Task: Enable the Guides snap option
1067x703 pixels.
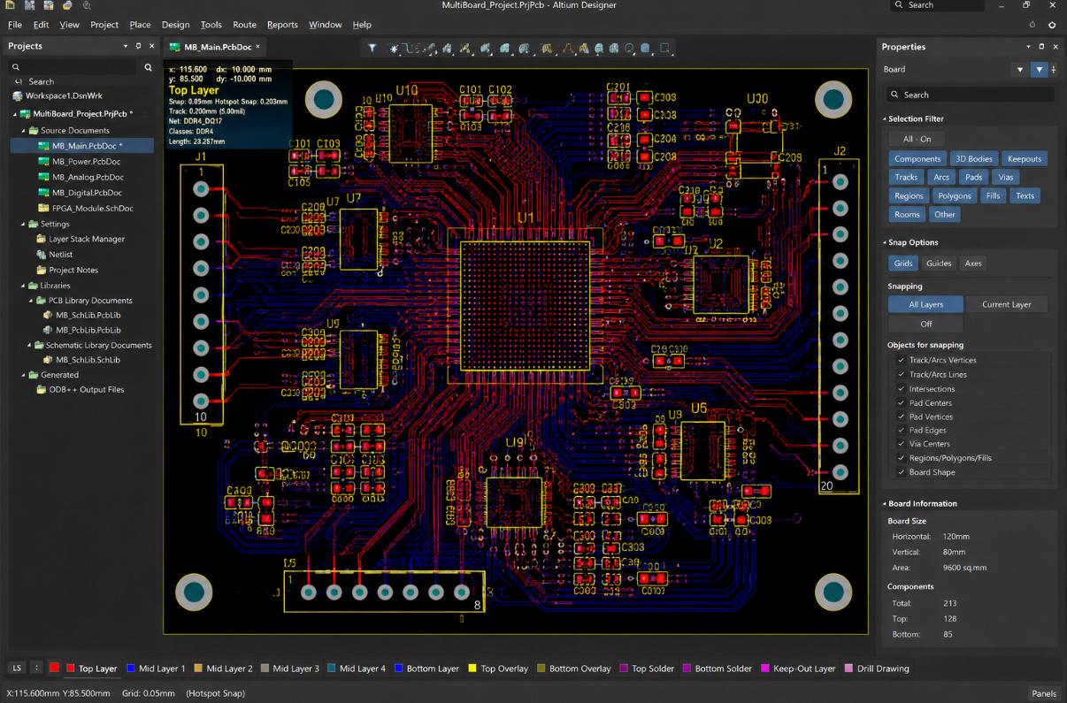Action: coord(939,263)
